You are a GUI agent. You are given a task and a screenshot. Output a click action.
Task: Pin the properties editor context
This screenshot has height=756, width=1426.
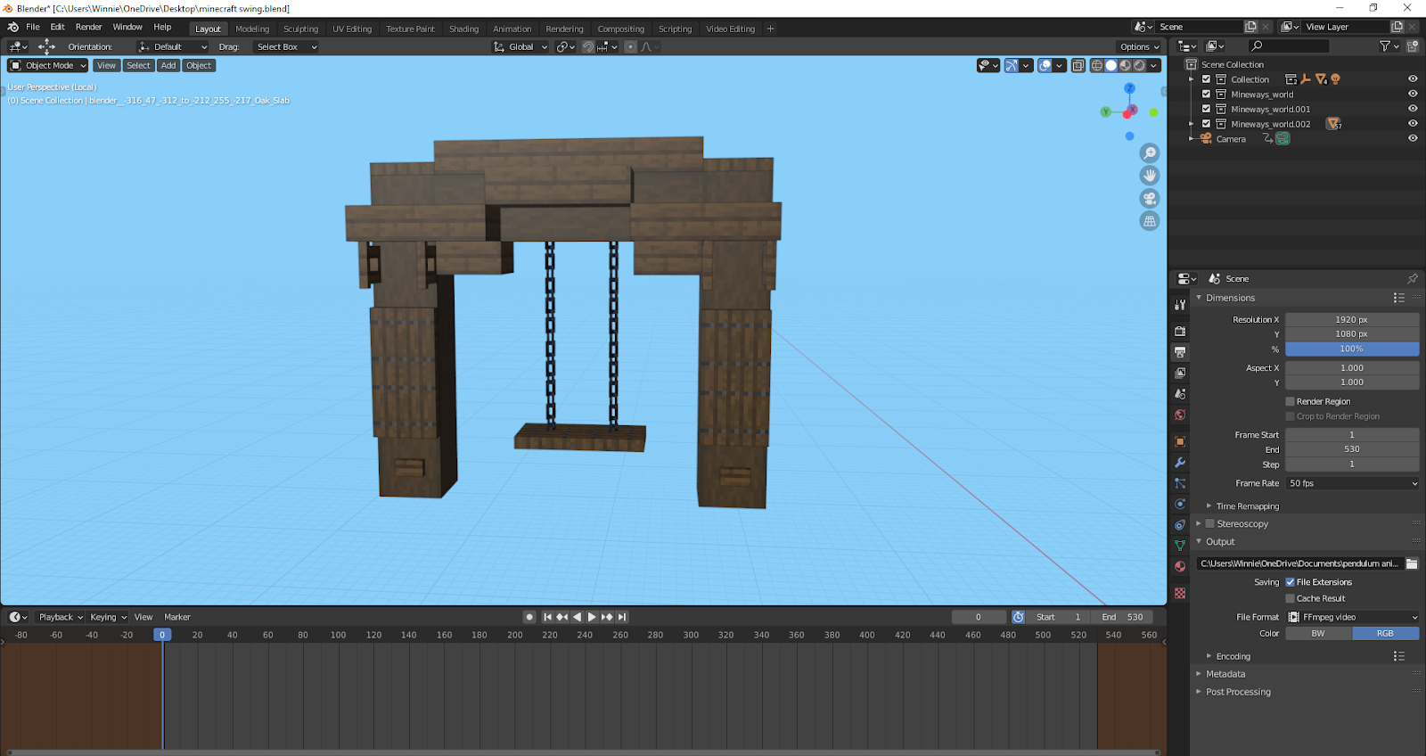click(x=1413, y=279)
